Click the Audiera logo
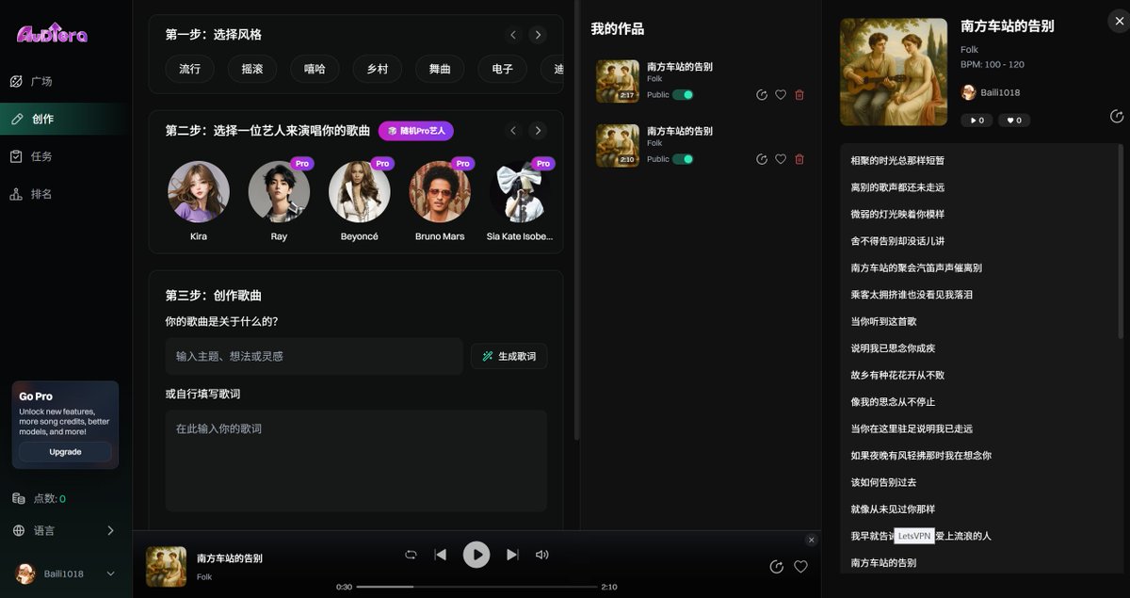1130x598 pixels. pyautogui.click(x=52, y=34)
